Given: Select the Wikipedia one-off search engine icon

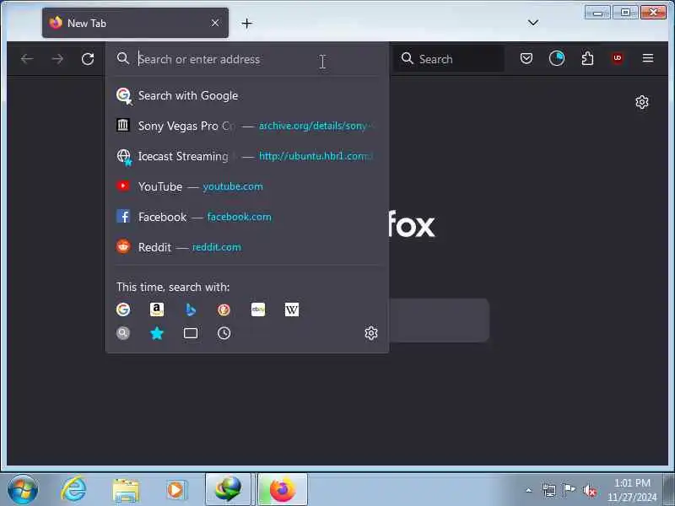Looking at the screenshot, I should tap(291, 310).
